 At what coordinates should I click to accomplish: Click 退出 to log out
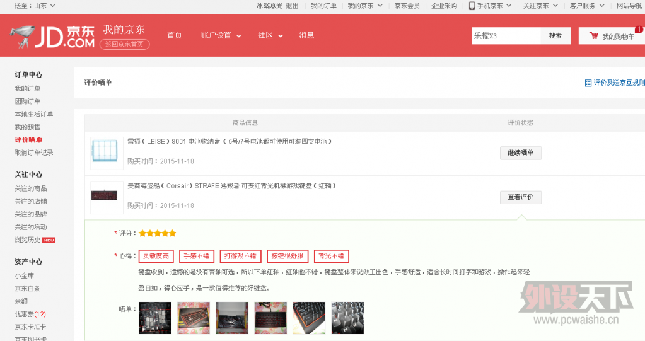pyautogui.click(x=292, y=6)
